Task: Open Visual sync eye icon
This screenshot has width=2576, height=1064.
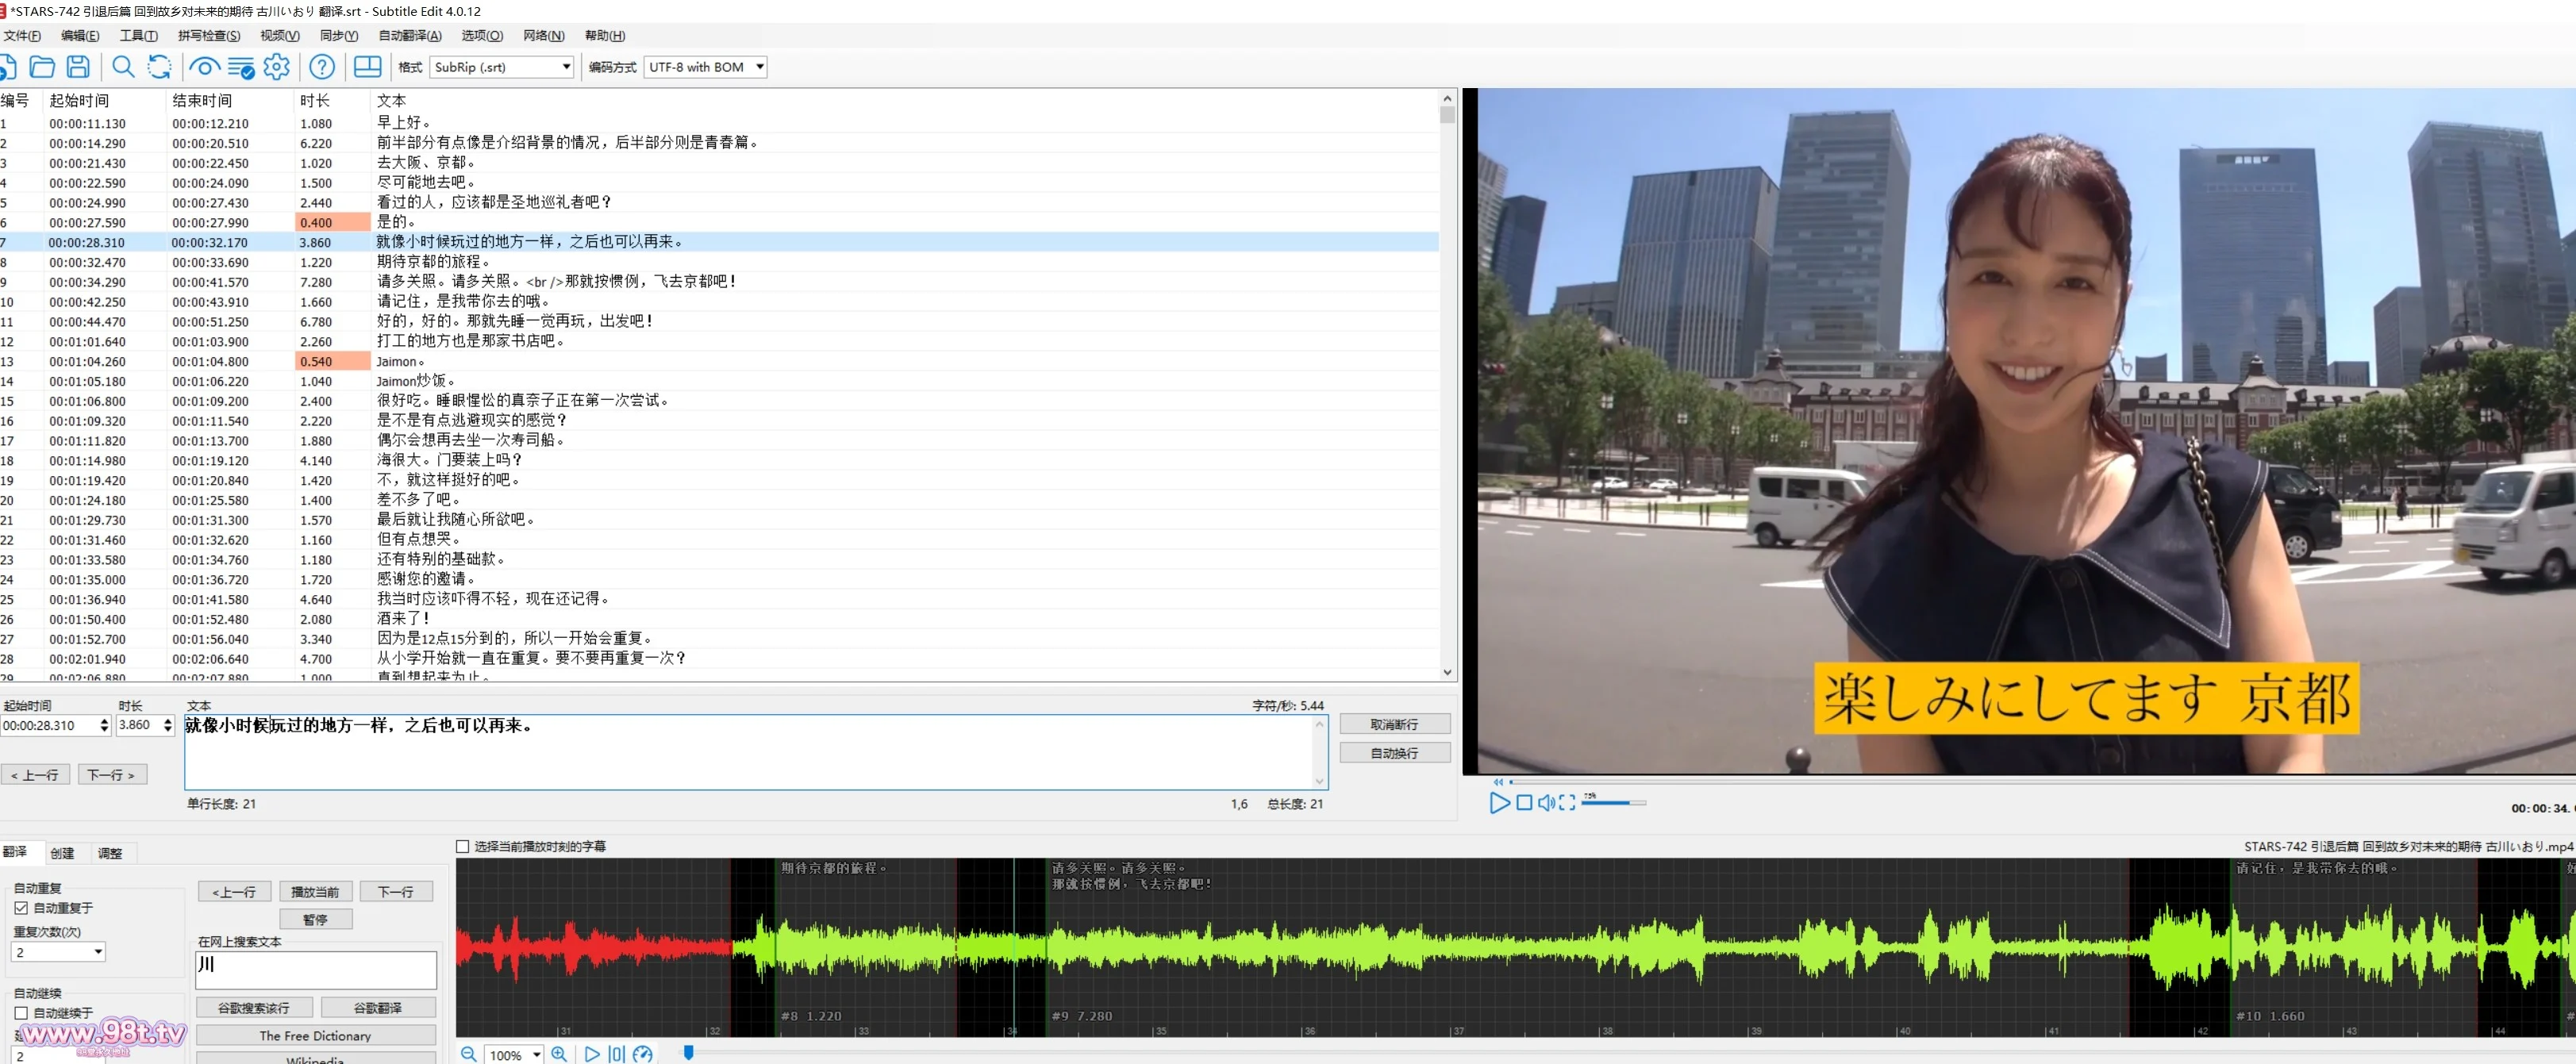Action: [204, 67]
